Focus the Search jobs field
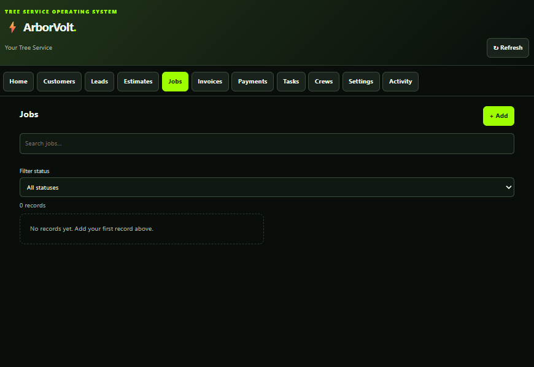The image size is (534, 367). point(266,144)
